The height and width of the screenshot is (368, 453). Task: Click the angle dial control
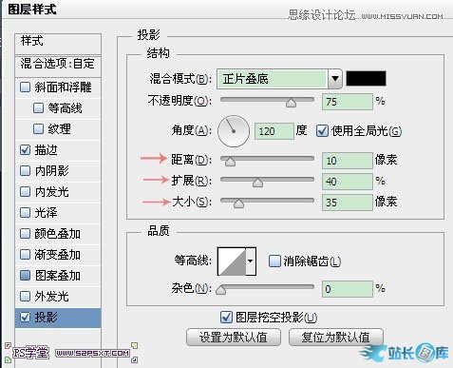pyautogui.click(x=234, y=131)
